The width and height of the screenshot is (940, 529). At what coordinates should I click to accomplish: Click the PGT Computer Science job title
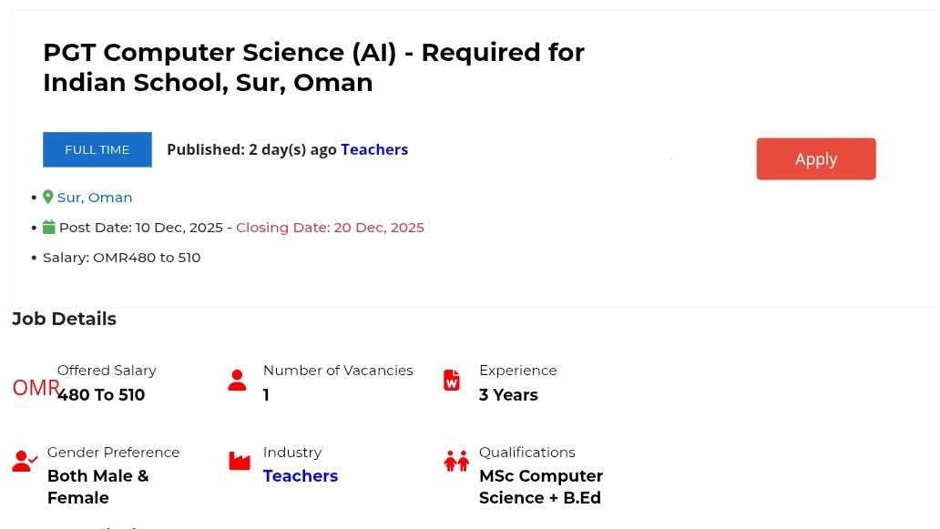(313, 67)
